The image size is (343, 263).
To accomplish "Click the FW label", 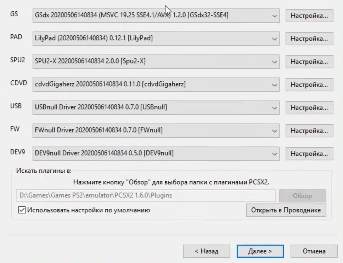I will (x=15, y=129).
